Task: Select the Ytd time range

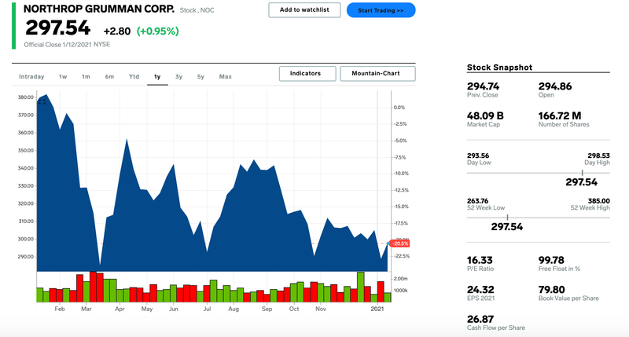Action: [x=134, y=76]
